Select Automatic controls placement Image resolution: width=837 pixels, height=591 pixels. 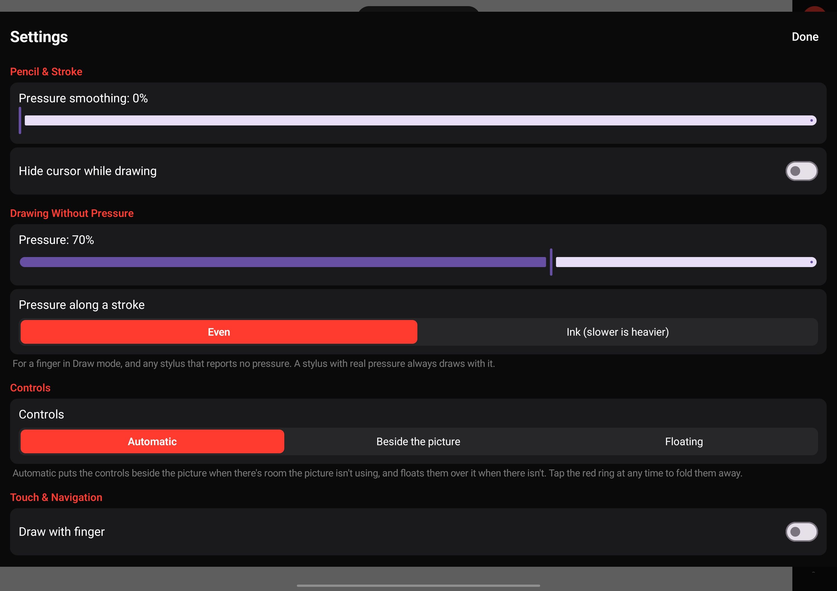point(152,441)
